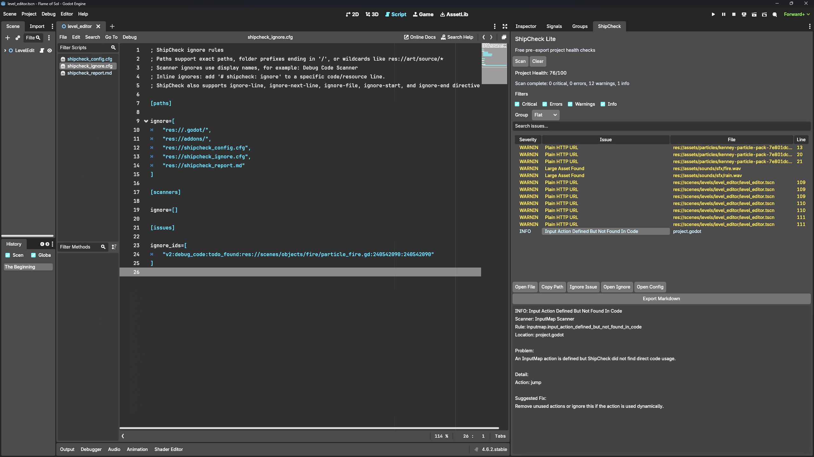The image size is (814, 457).
Task: Open the AssetLib workspace
Action: pos(454,14)
